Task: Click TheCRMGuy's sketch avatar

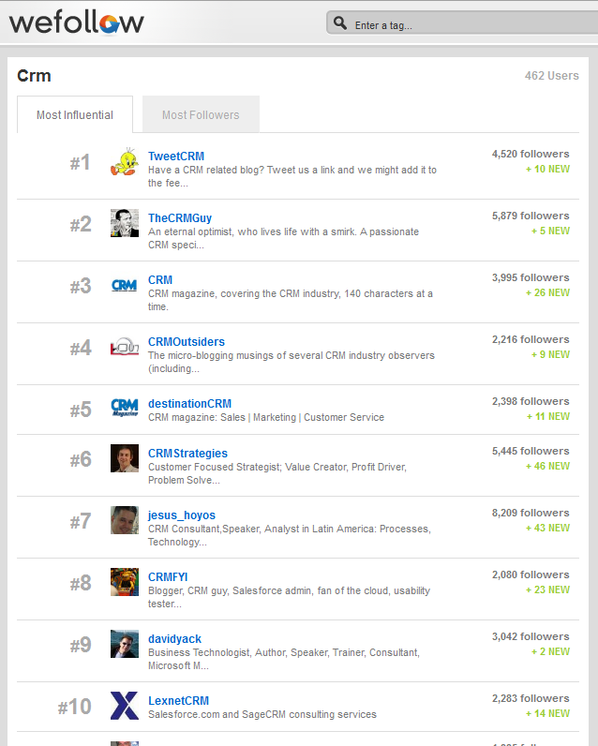Action: (x=125, y=223)
